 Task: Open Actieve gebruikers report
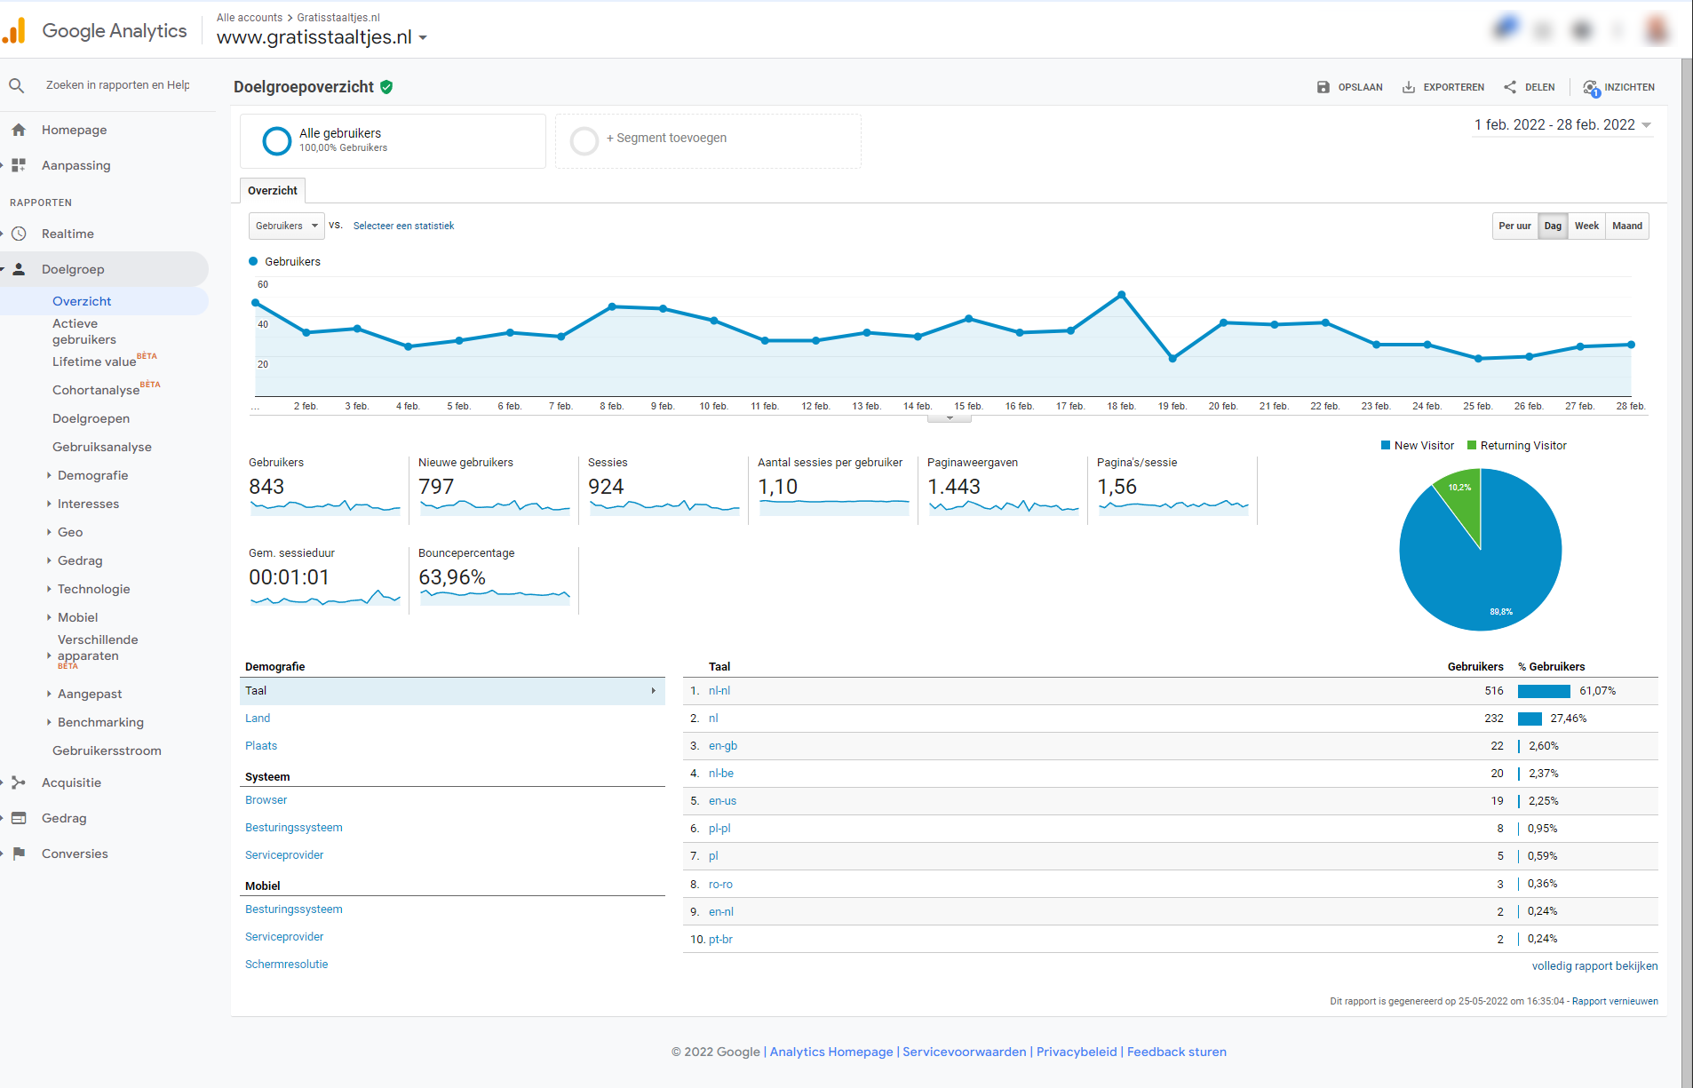[84, 331]
